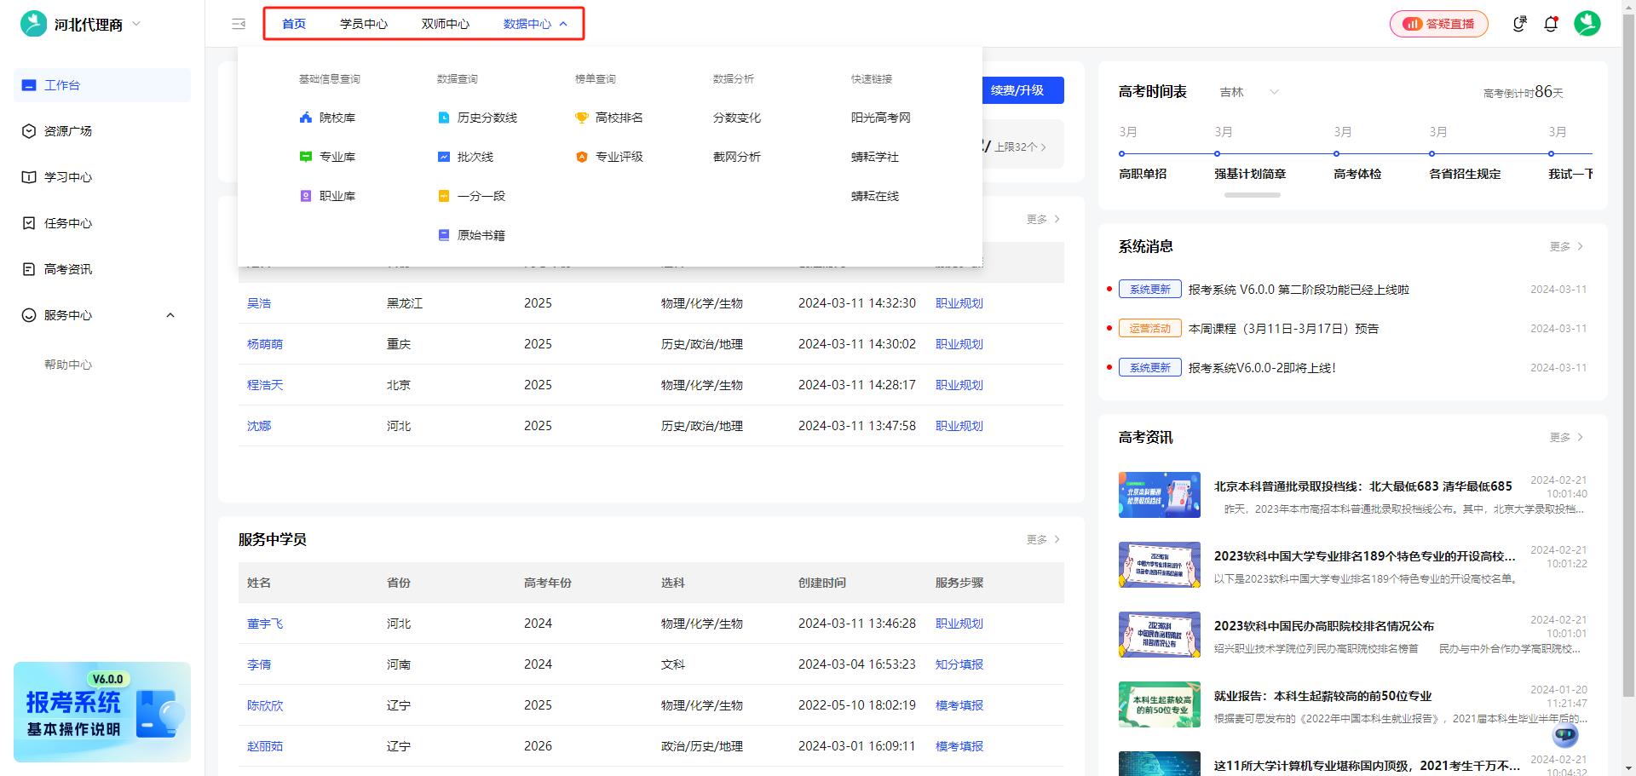
Task: Open 批次线 data query
Action: coord(465,157)
